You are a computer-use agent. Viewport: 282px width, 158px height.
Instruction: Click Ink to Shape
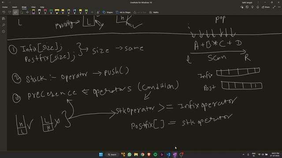pyautogui.click(x=123, y=12)
